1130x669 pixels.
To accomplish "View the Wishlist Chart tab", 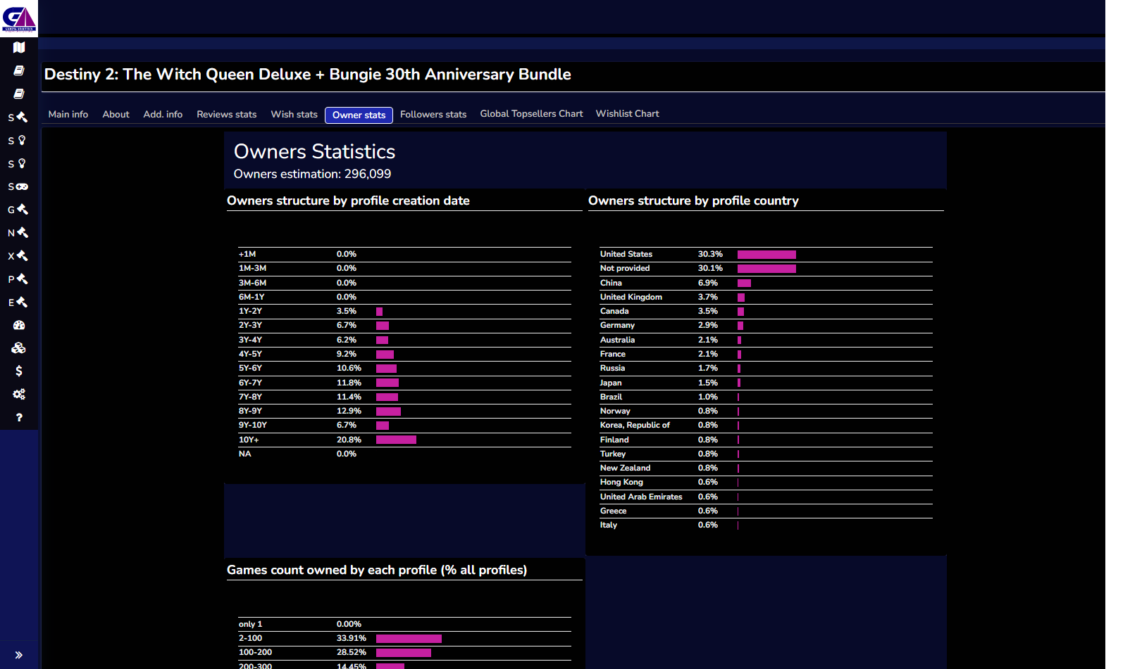I will (627, 114).
